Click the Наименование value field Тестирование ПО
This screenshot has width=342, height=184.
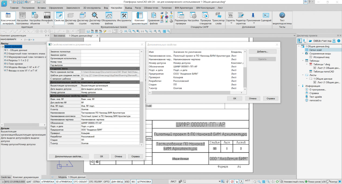pyautogui.click(x=110, y=113)
